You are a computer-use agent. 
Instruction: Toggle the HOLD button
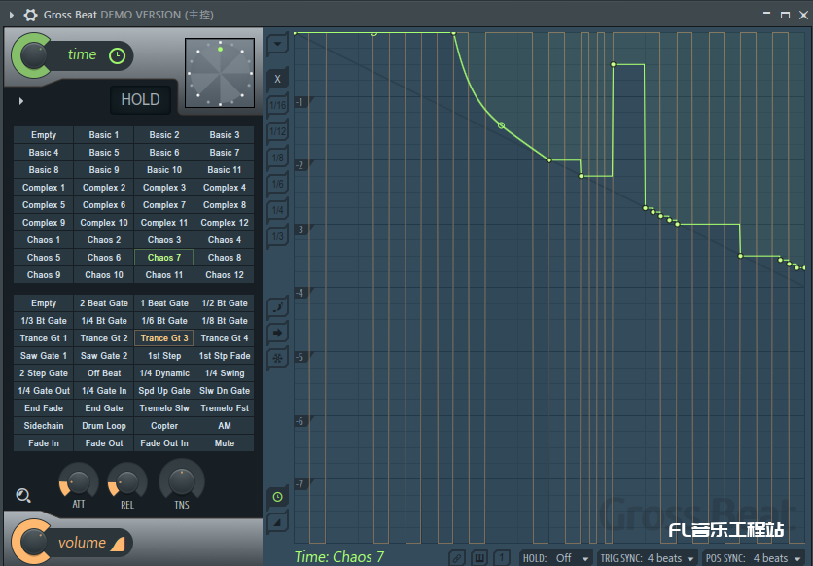tap(140, 99)
